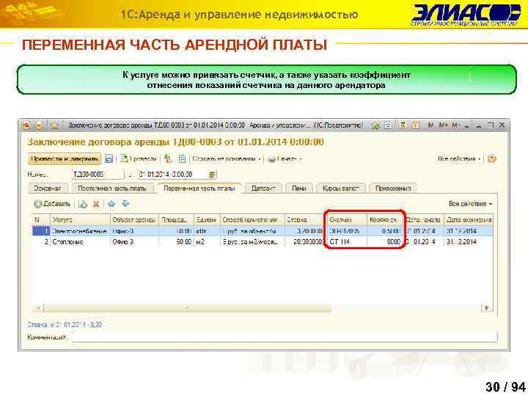Click the 'Провести' post button
Viewport: 528px width, 396px height.
tap(139, 158)
